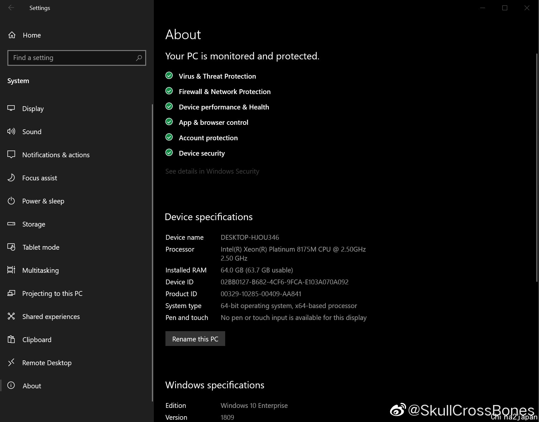This screenshot has height=422, width=539.
Task: Click the Clipboard icon
Action: point(11,339)
